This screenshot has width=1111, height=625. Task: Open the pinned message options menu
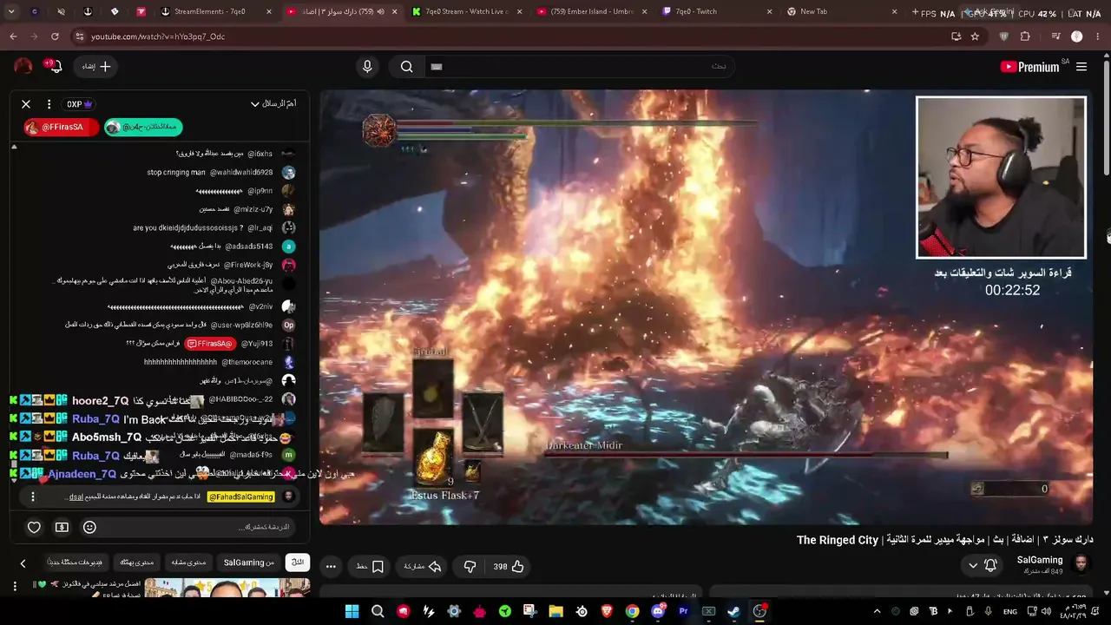33,497
